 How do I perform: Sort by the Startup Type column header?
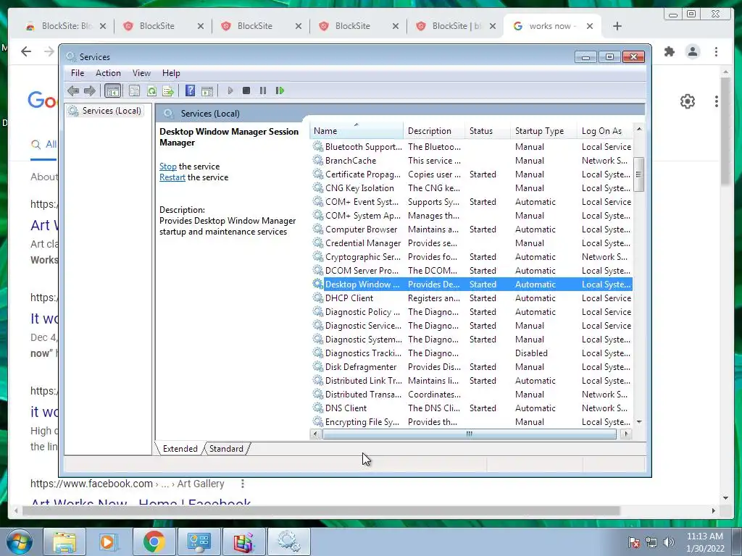(x=543, y=131)
